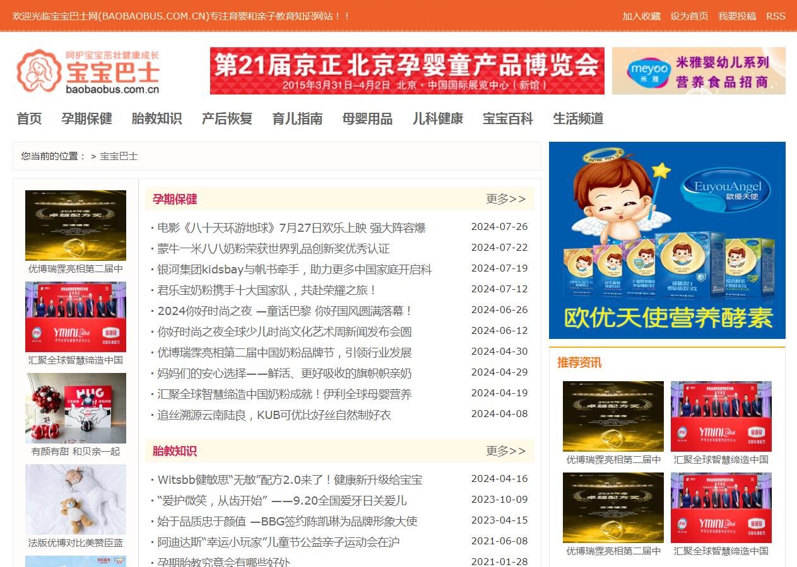Screen dimensions: 797x567
Task: Select 生活频道 navigation item
Action: (x=578, y=118)
